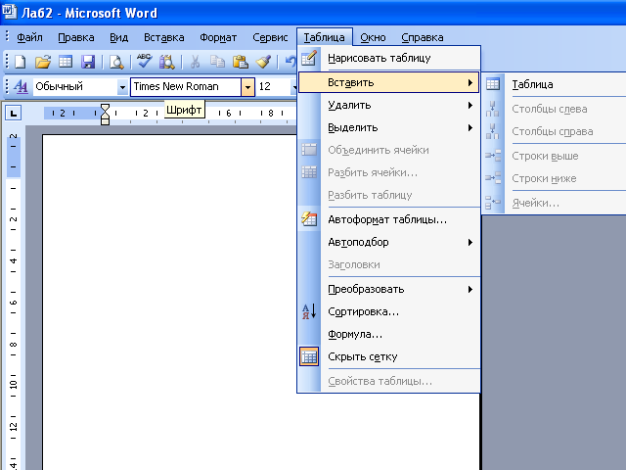Click the Cut scissors icon
The width and height of the screenshot is (626, 470).
(x=196, y=62)
